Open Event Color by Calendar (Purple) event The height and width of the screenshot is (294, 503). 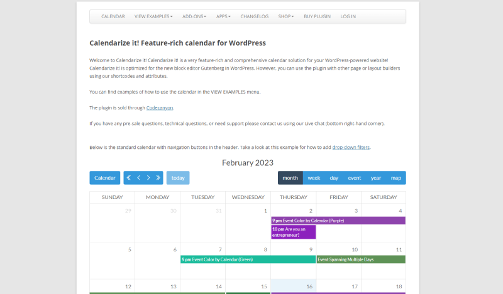click(338, 220)
